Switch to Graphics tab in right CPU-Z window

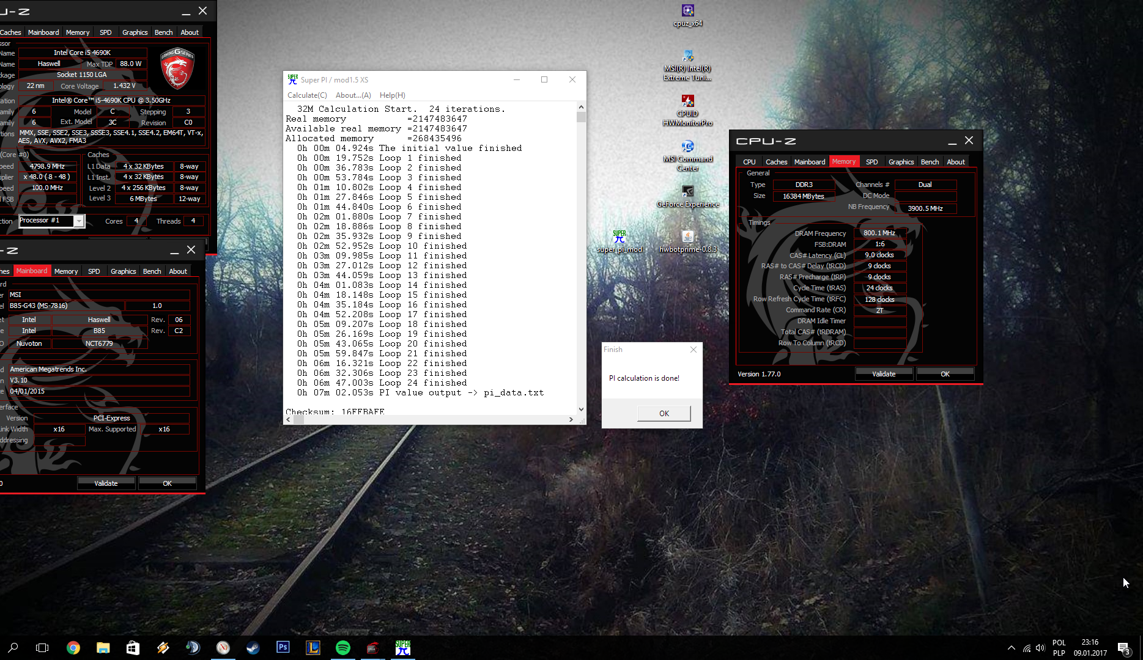point(901,162)
